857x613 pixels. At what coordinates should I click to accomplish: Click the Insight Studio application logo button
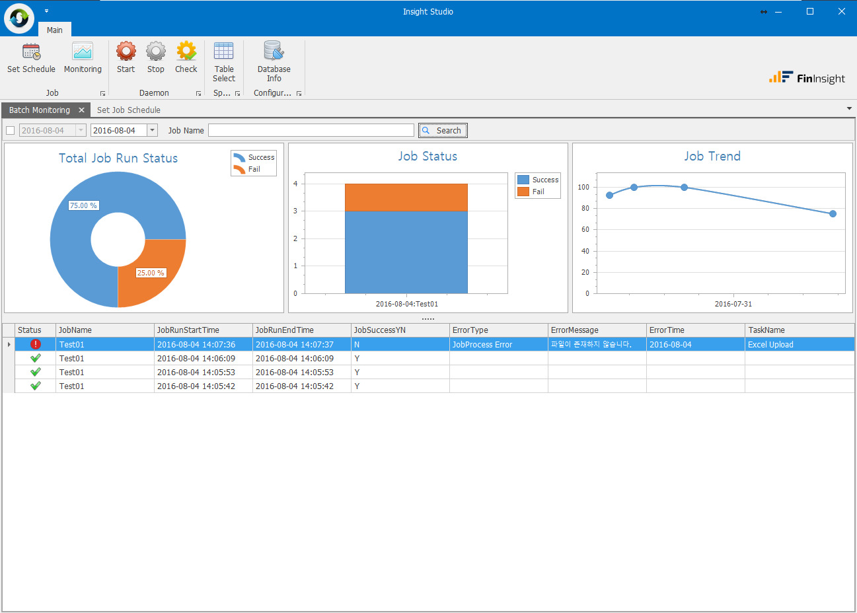19,18
